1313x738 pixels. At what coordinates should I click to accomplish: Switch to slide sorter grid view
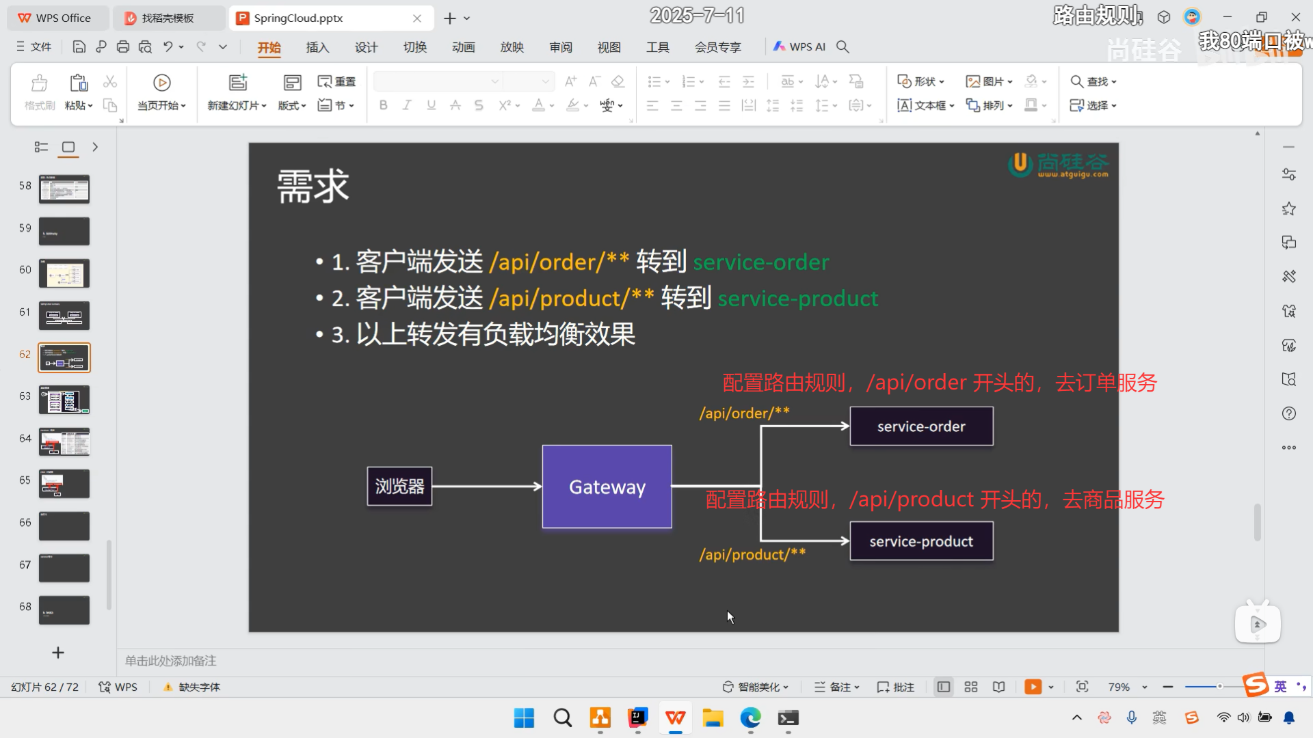(970, 687)
